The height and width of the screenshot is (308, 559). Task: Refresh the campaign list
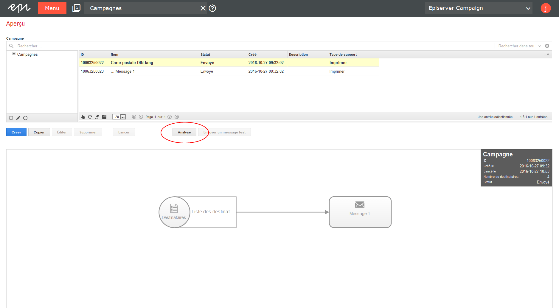[x=90, y=117]
